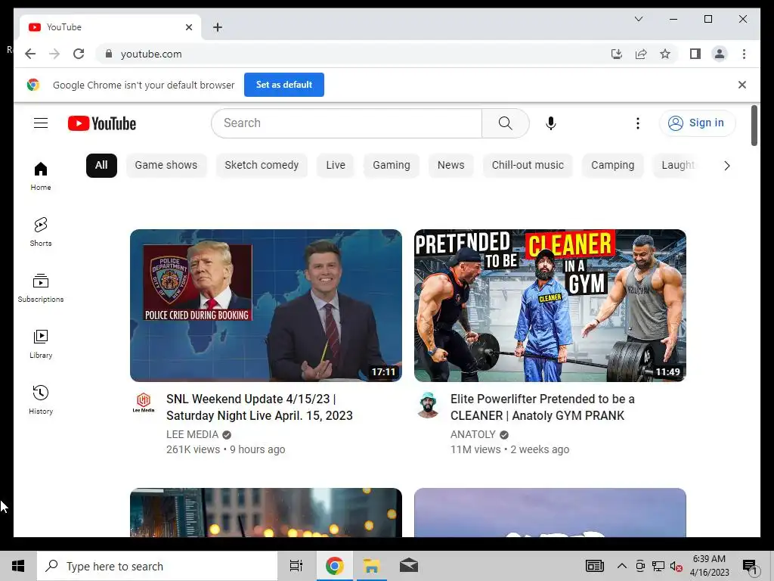Click the taskbar clock showing 6:39 AM
Viewport: 774px width, 581px height.
click(x=709, y=566)
